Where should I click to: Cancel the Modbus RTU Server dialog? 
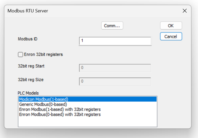[x=171, y=36]
